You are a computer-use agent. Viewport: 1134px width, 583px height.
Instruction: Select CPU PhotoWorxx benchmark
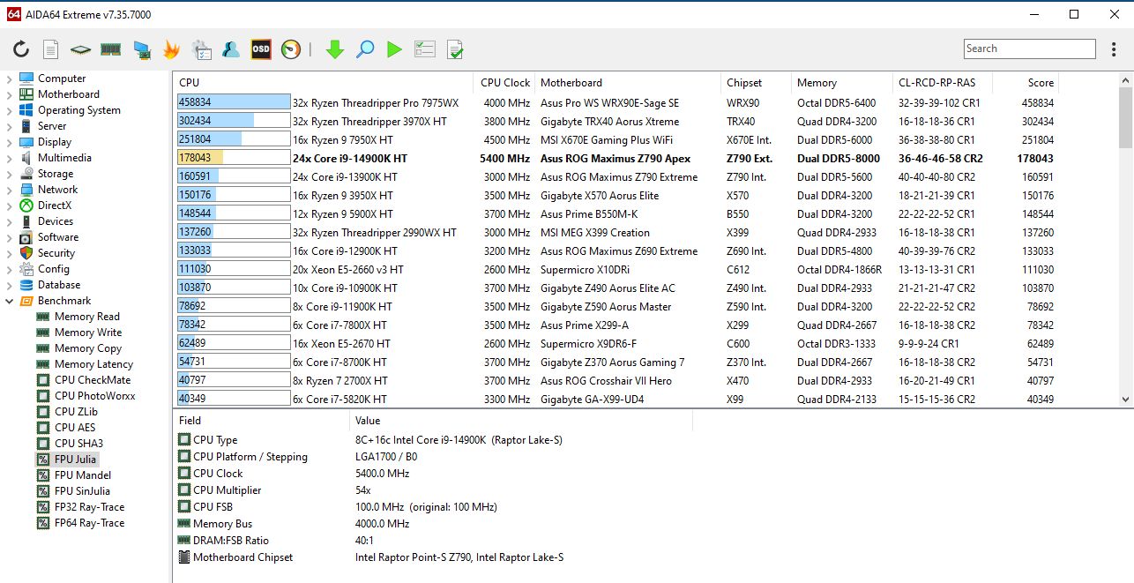point(94,396)
